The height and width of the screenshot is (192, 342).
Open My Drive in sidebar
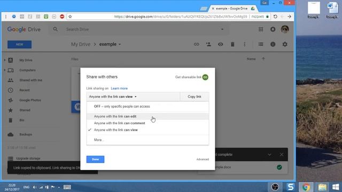click(26, 60)
